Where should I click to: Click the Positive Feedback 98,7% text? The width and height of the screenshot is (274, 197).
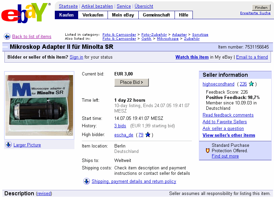[233, 97]
